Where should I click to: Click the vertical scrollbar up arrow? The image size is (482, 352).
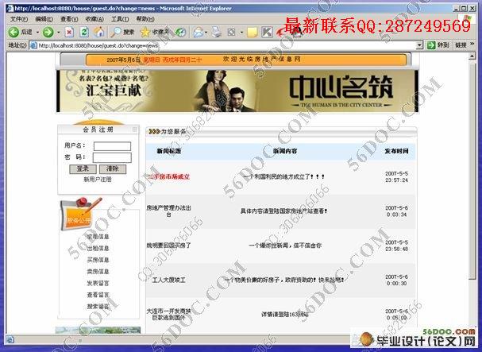pos(472,56)
